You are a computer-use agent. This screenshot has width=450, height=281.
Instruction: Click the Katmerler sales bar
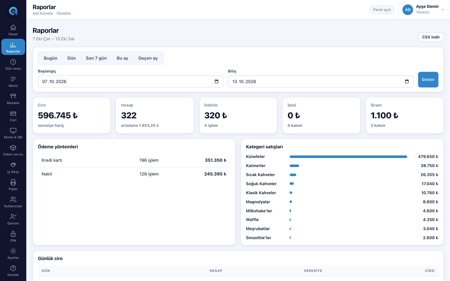click(294, 166)
